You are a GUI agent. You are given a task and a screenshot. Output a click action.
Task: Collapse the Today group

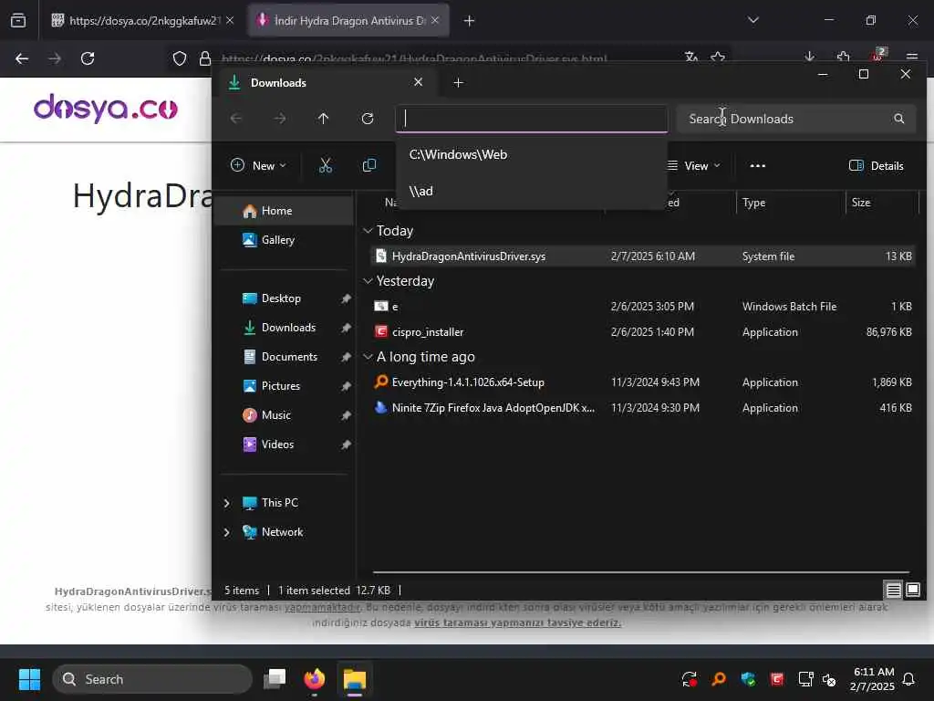coord(368,231)
